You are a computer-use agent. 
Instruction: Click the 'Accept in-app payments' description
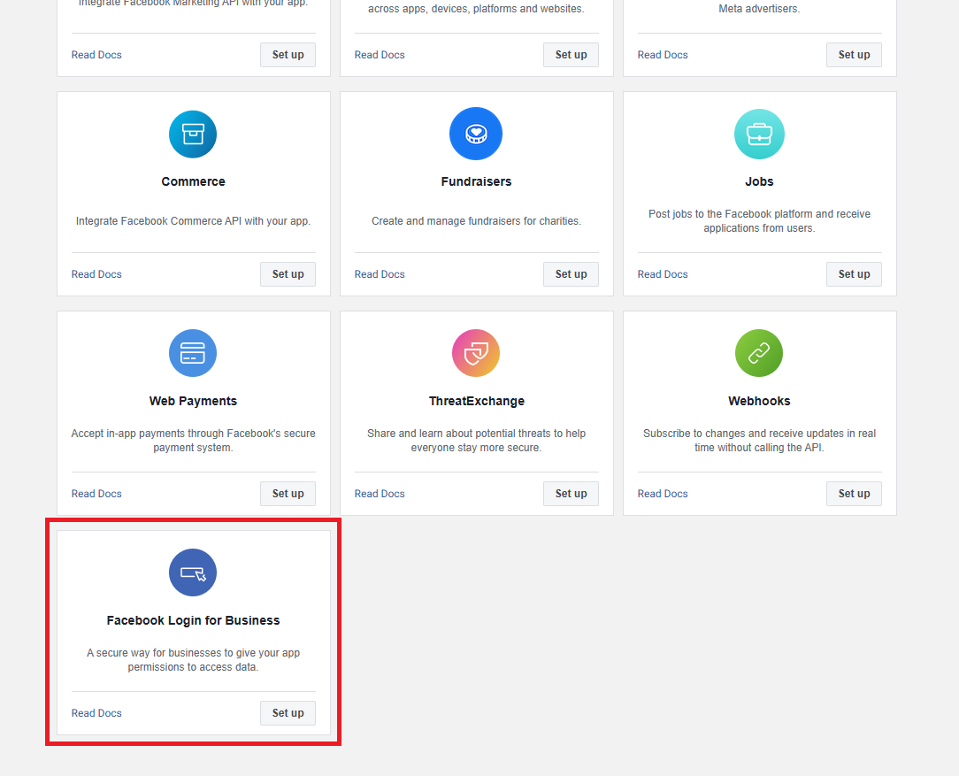[193, 441]
